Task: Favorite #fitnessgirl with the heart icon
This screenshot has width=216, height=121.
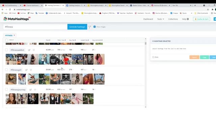Action: point(31,70)
